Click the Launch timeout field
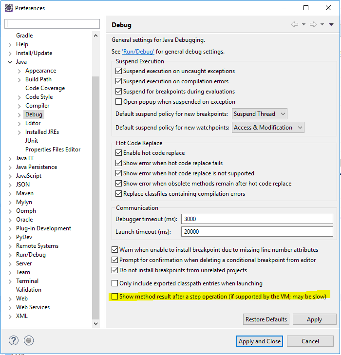Viewport: 341px width, 355px height. point(257,232)
